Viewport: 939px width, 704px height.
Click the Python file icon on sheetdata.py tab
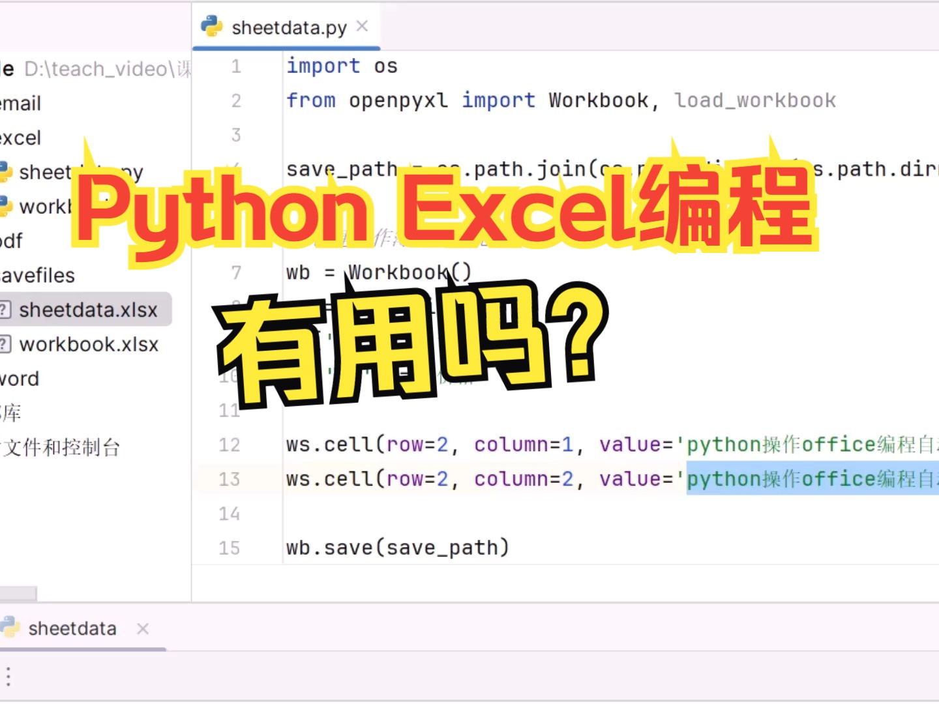click(211, 26)
